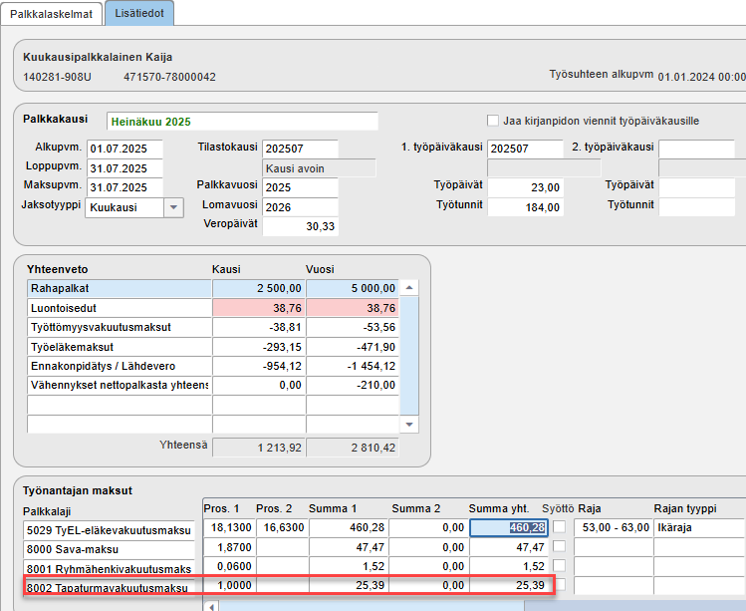Screen dimensions: 746x611
Task: Click the Työtunnit field showing 184,00
Action: pos(526,206)
